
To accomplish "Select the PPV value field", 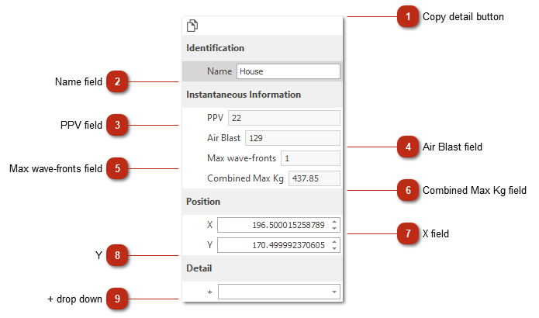I will click(x=283, y=118).
